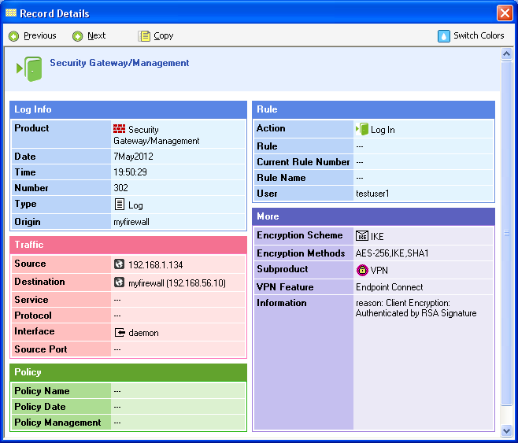Click the Previous green arrow icon
The width and height of the screenshot is (518, 443).
coord(13,36)
